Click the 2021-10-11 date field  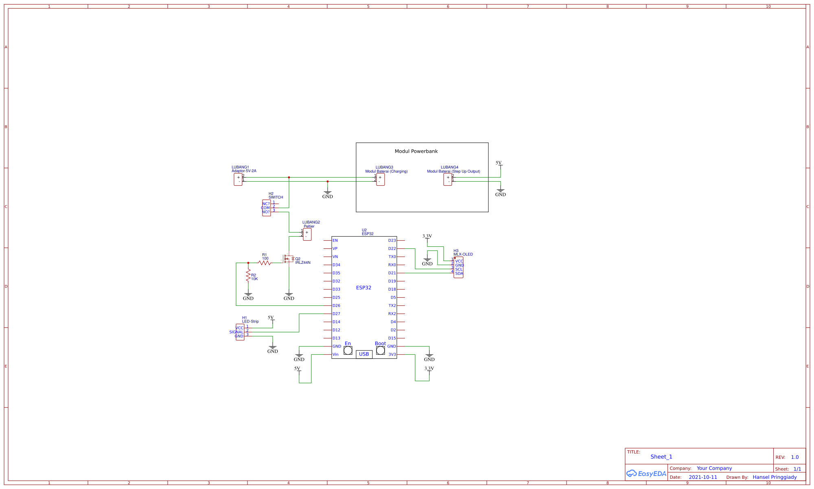703,477
